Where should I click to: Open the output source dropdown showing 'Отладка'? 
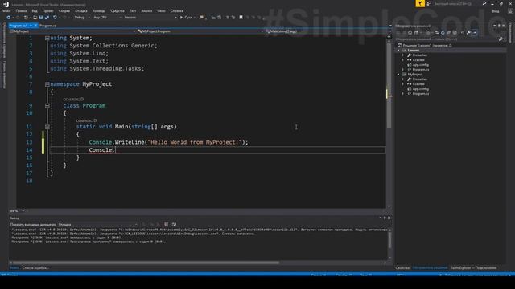click(x=98, y=225)
